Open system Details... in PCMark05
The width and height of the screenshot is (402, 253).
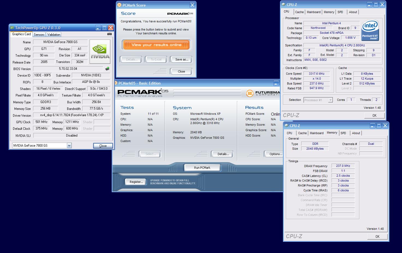click(223, 154)
